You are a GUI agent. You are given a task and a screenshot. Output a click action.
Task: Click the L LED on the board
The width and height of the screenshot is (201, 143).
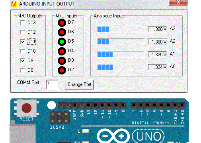[x=86, y=131]
